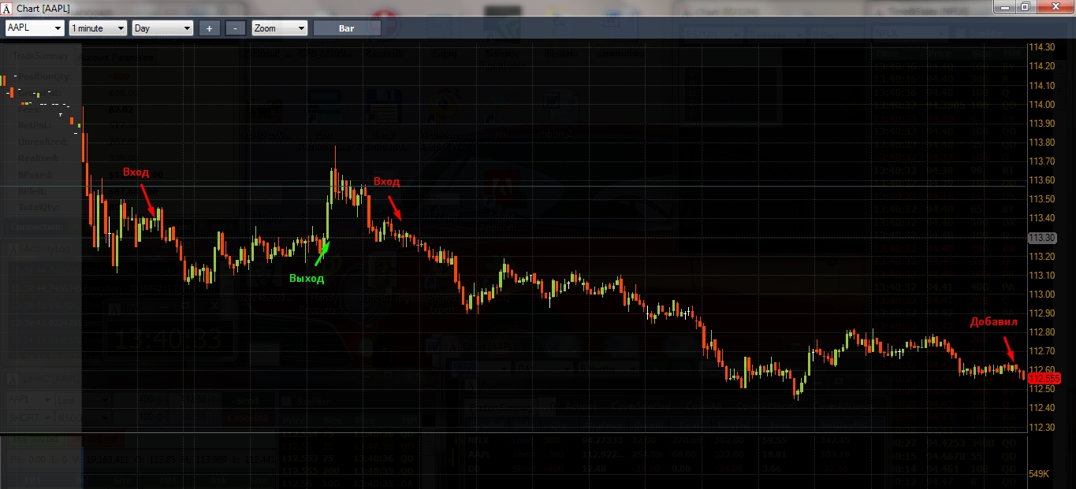Click the 549K volume axis label
Screen dimensions: 1076x489
(x=1041, y=474)
